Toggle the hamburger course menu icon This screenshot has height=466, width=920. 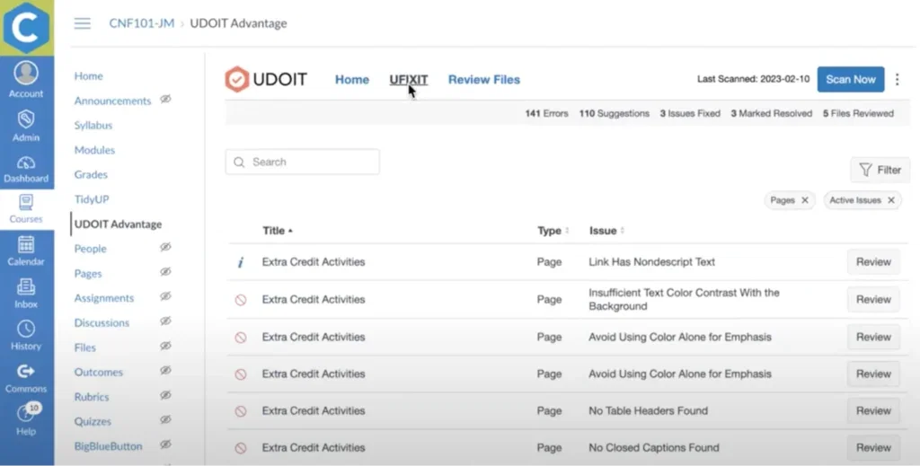pos(83,23)
